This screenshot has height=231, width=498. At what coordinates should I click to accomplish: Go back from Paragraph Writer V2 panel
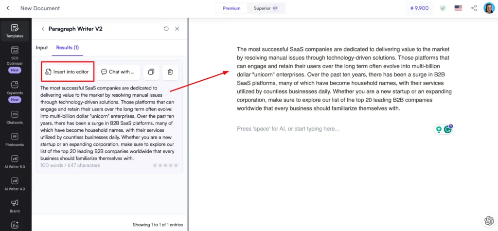[42, 29]
